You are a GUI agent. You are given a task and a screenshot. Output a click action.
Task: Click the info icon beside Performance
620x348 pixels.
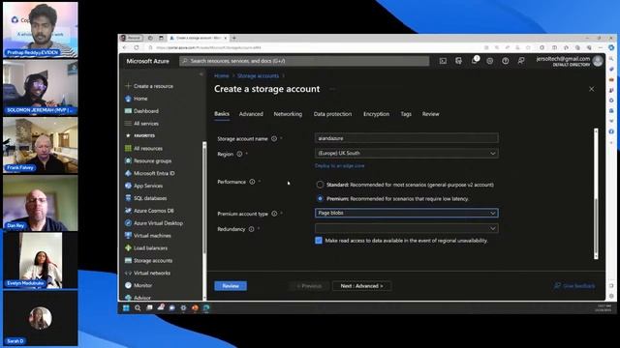click(x=252, y=182)
